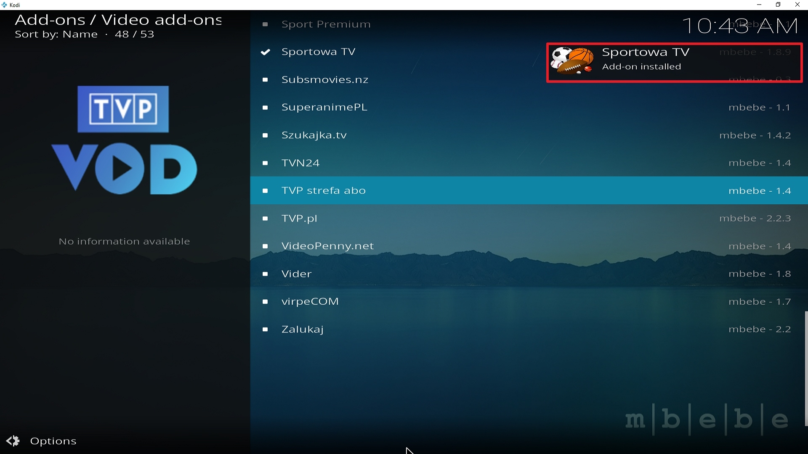This screenshot has height=454, width=808.
Task: Click the Sort by: Name label
Action: click(x=56, y=34)
